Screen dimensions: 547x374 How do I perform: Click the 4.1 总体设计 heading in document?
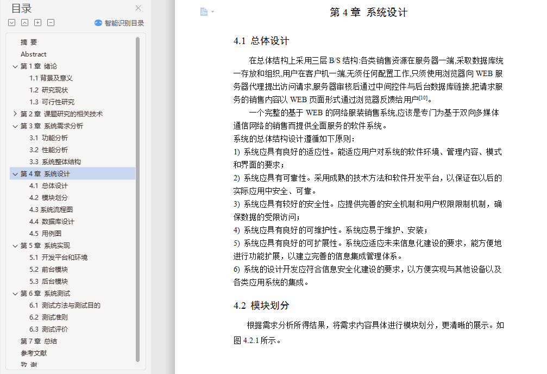click(x=261, y=41)
